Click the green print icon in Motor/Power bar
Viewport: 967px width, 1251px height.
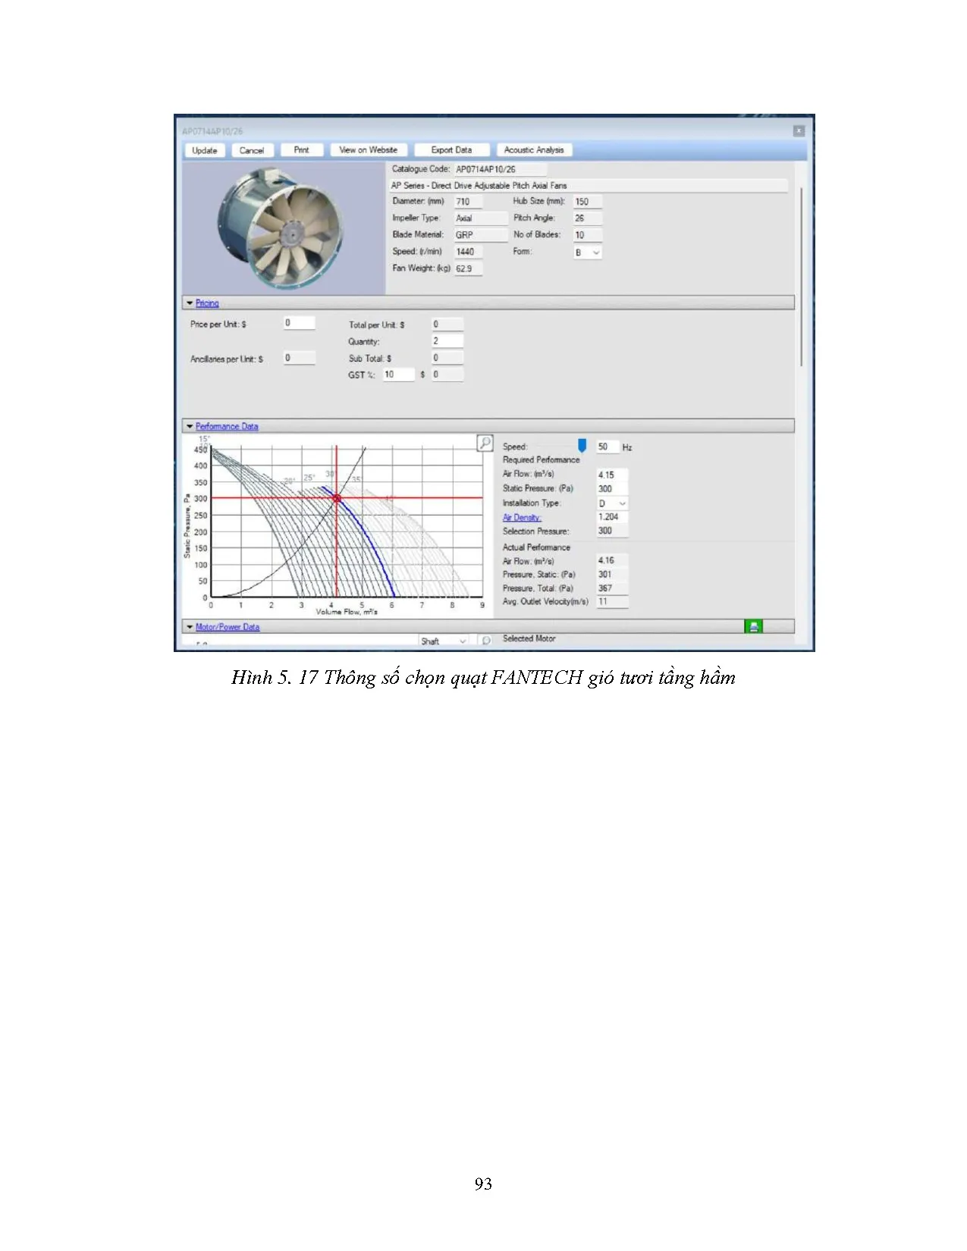[753, 626]
